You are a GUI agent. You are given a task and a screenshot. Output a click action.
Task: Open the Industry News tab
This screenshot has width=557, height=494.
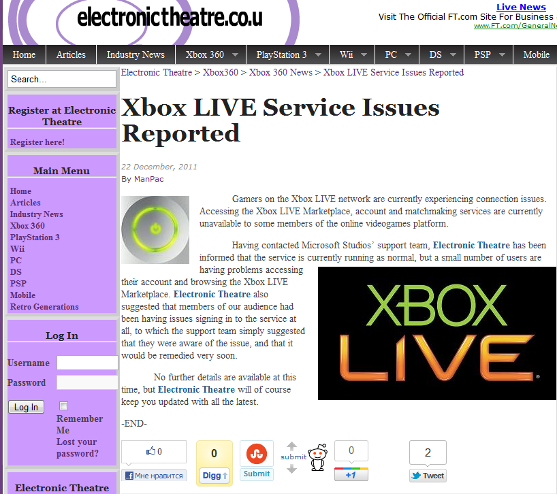(x=136, y=55)
